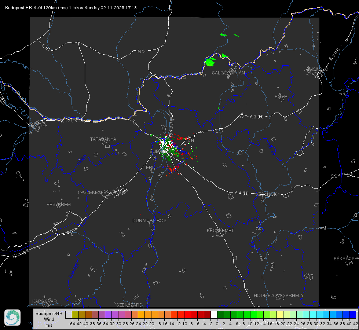
Task: Click the TATABÁNYA city label
Action: pyautogui.click(x=103, y=139)
